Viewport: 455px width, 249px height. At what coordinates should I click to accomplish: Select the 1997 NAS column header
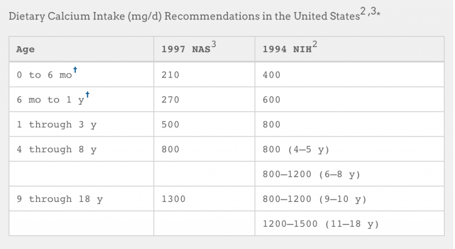click(x=204, y=49)
